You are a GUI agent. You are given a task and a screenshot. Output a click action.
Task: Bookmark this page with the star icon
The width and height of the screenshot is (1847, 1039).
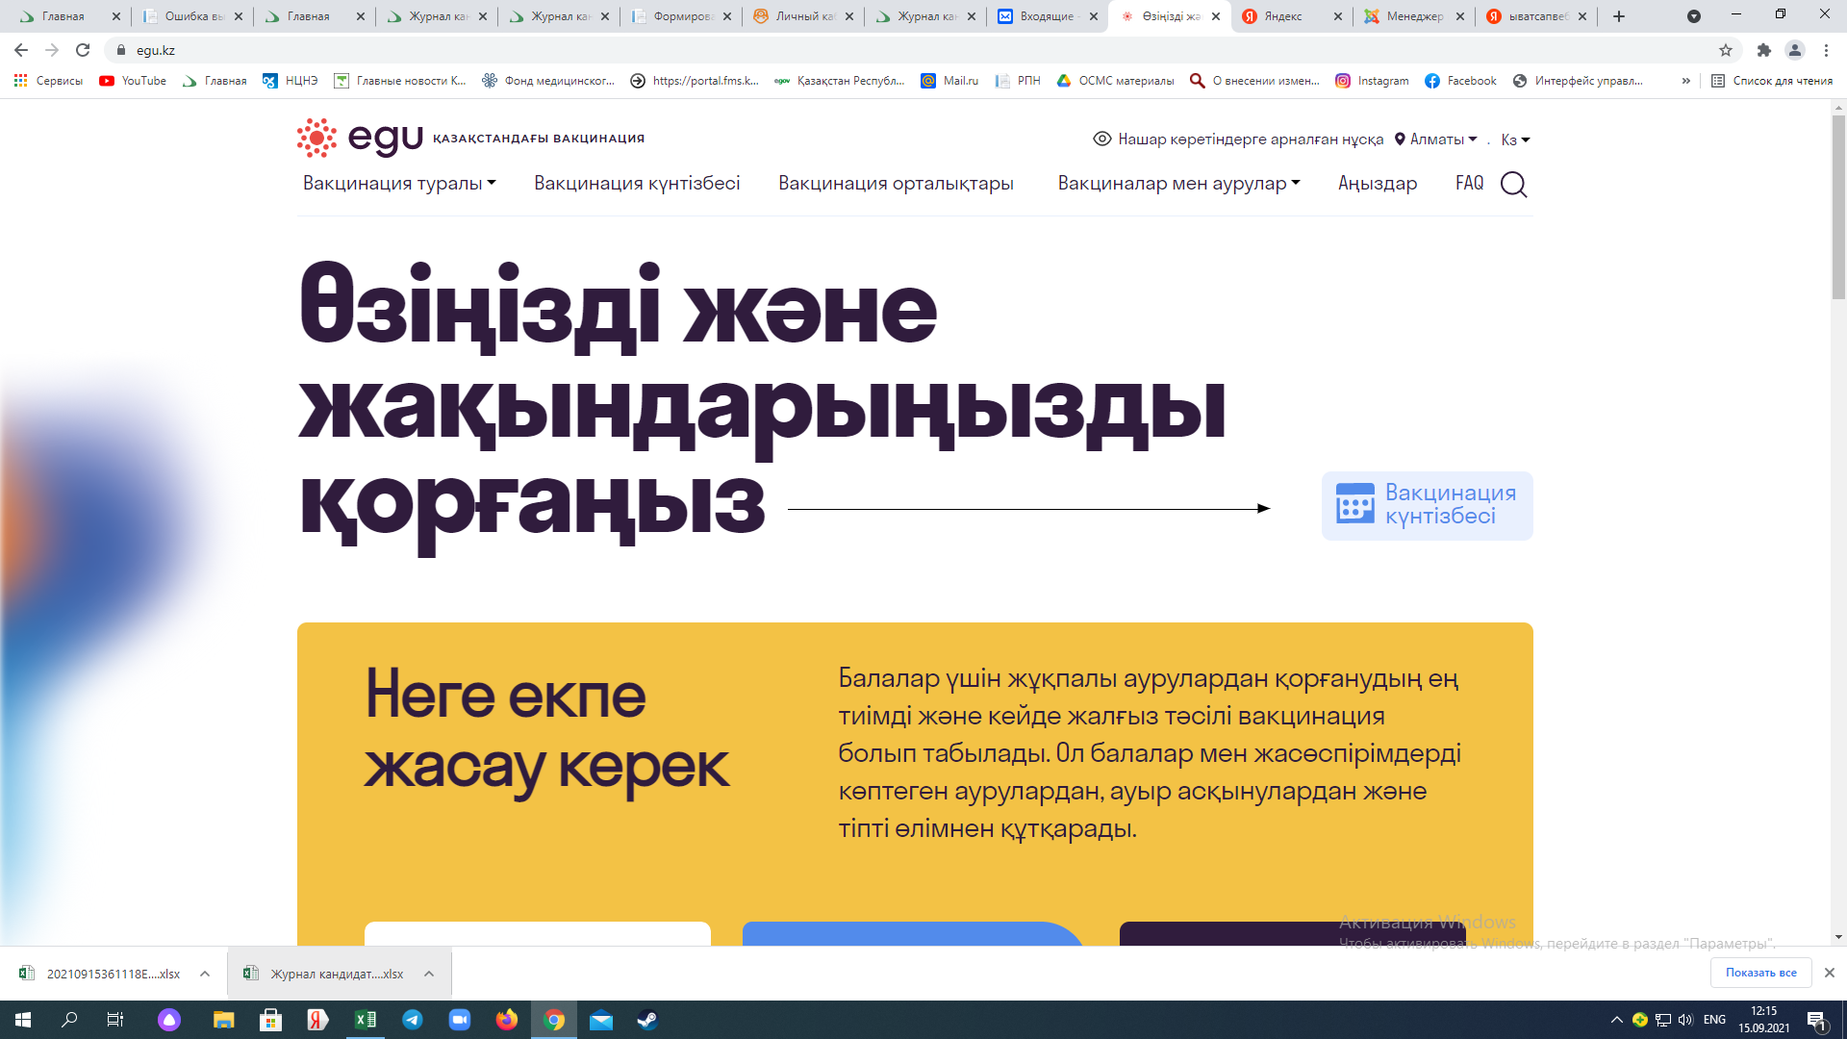[x=1726, y=50]
